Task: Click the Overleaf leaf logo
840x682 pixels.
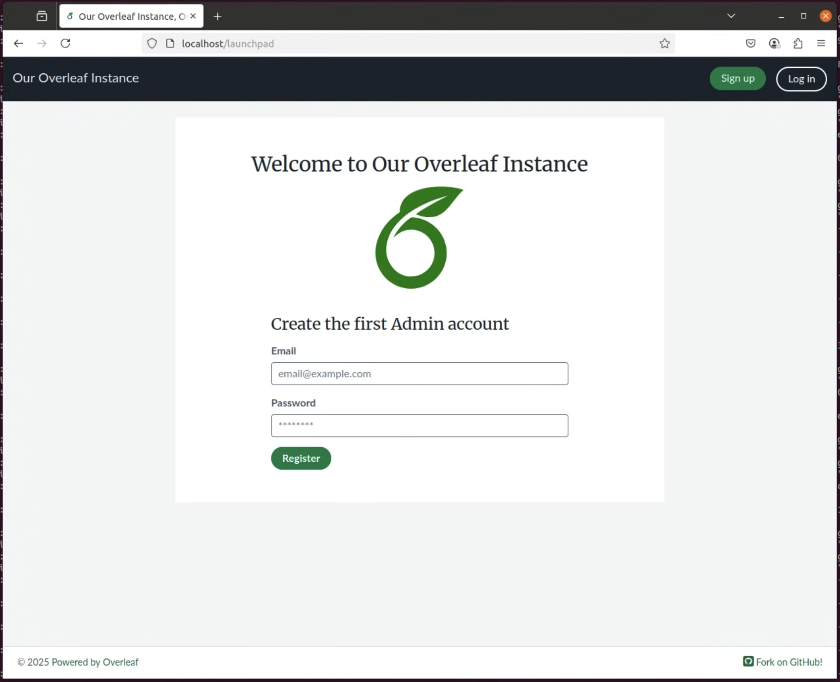Action: (x=419, y=238)
